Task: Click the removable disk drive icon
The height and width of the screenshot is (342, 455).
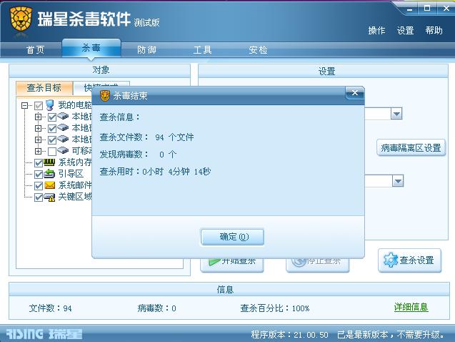Action: tap(63, 150)
